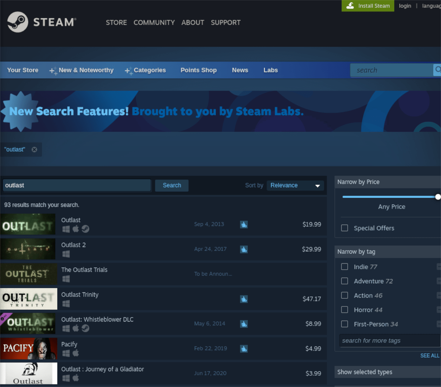
Task: Click Windows icon on Outlast 2 row
Action: coord(66,254)
